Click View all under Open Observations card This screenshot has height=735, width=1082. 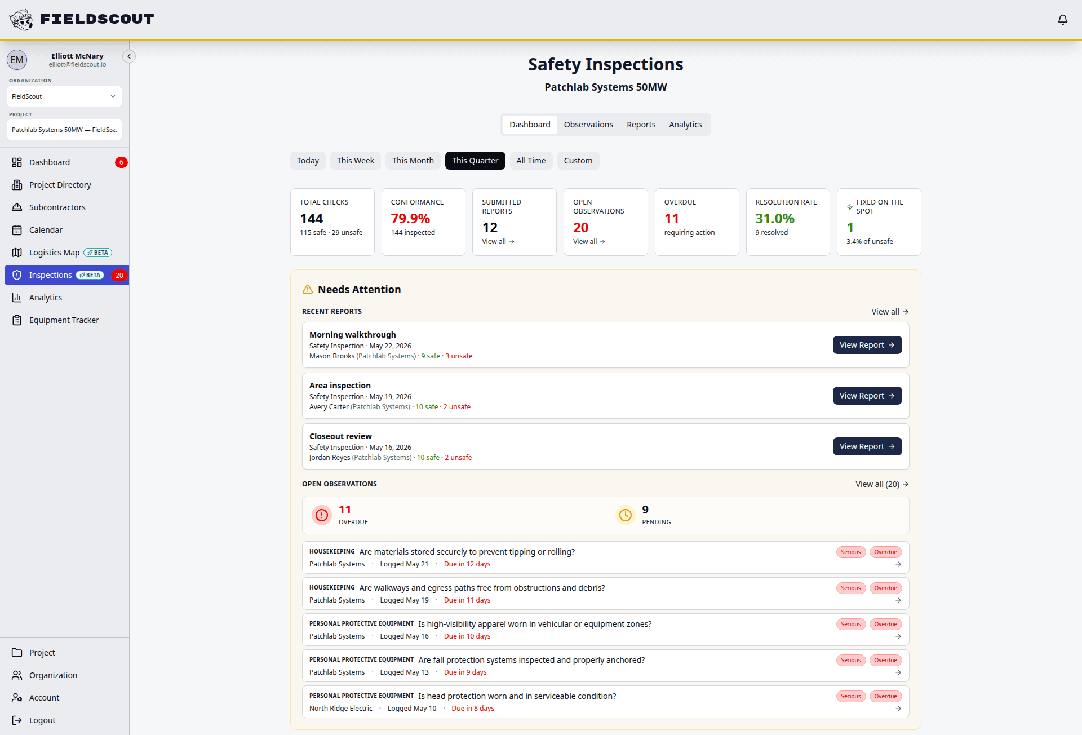click(x=589, y=242)
